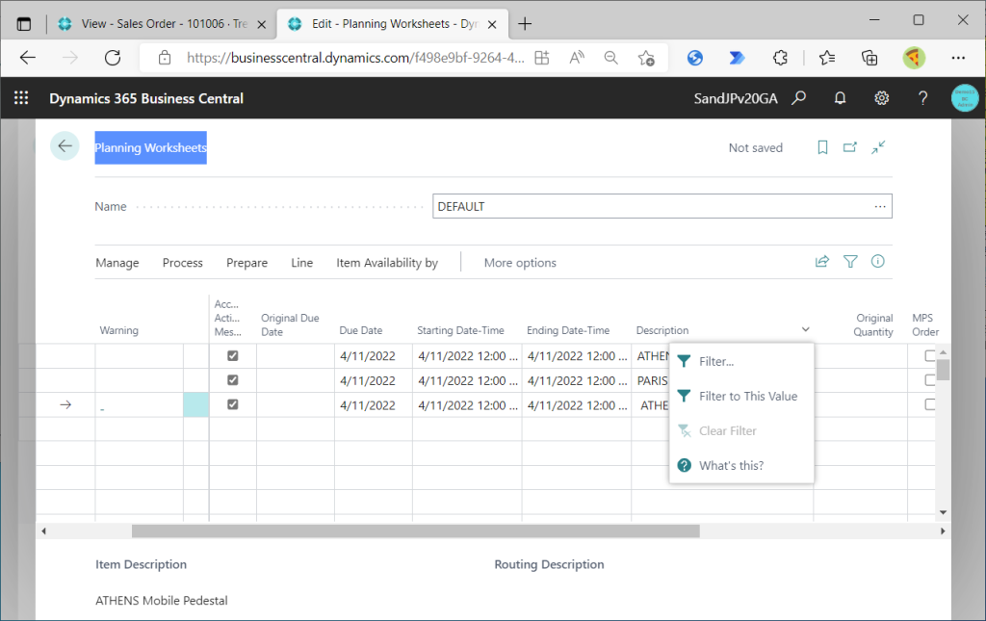The width and height of the screenshot is (986, 621).
Task: Bookmark this page with the bookmark icon
Action: pos(822,147)
